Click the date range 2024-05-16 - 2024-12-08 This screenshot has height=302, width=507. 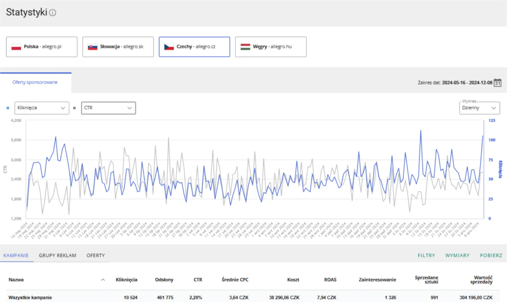(x=467, y=83)
